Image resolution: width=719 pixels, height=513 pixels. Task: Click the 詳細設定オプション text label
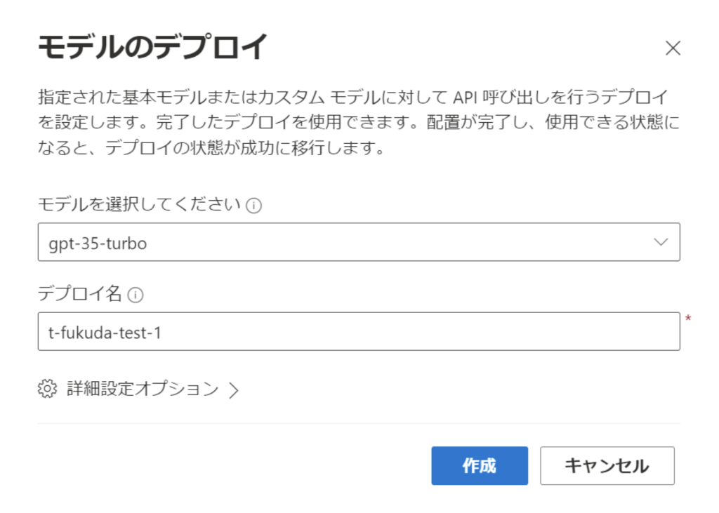[143, 389]
